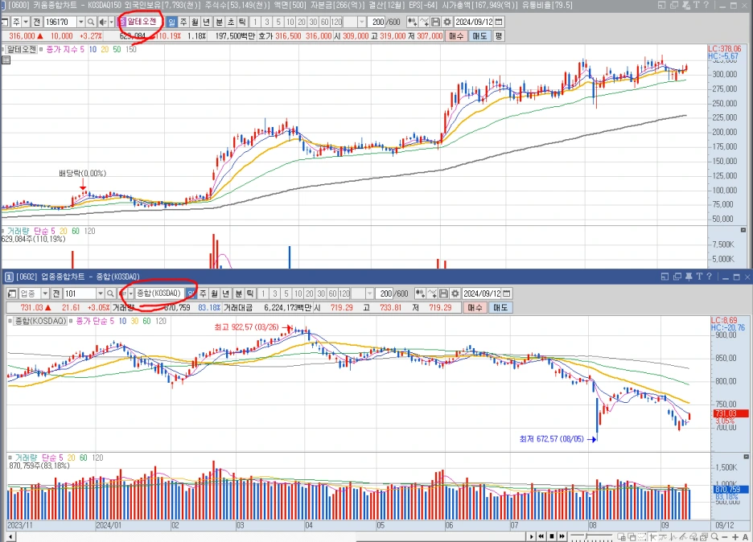The height and width of the screenshot is (542, 753).
Task: Zoom in chart with plus icon
Action: [735, 536]
